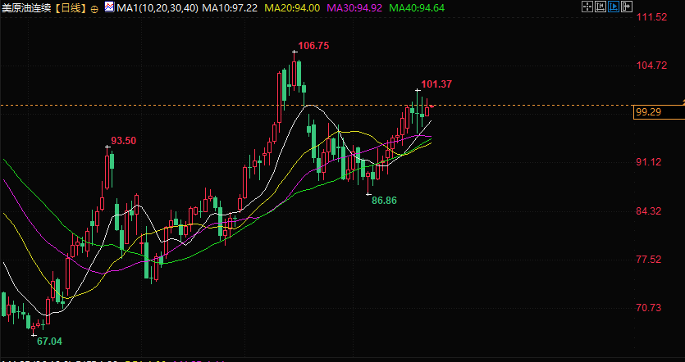Viewport: 685px width, 362px height.
Task: Click the orange circle-plus icon beside 日线
Action: (95, 9)
